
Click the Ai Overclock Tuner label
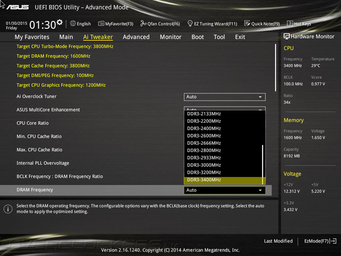point(37,97)
